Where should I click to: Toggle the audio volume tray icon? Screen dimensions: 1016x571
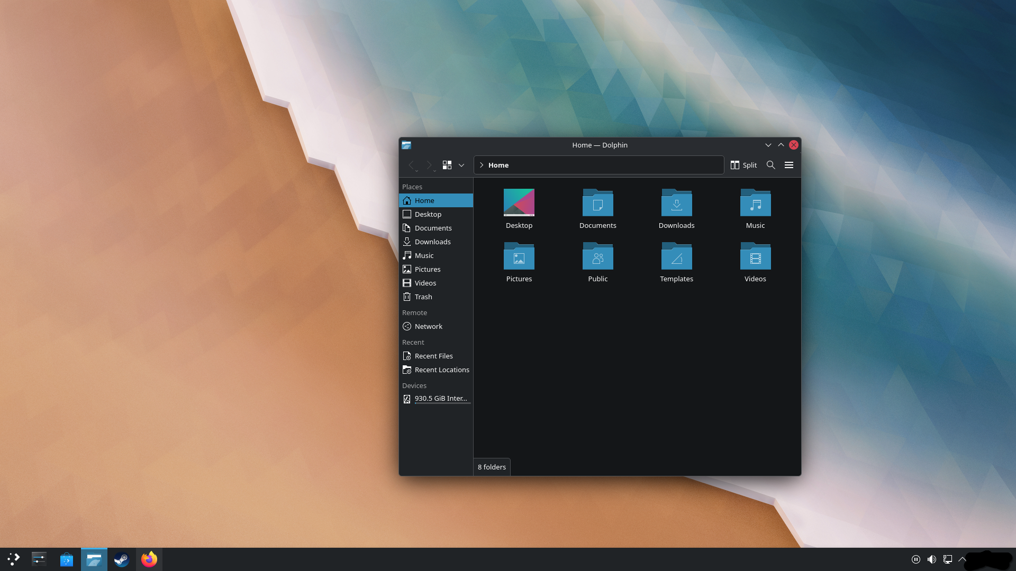[932, 559]
